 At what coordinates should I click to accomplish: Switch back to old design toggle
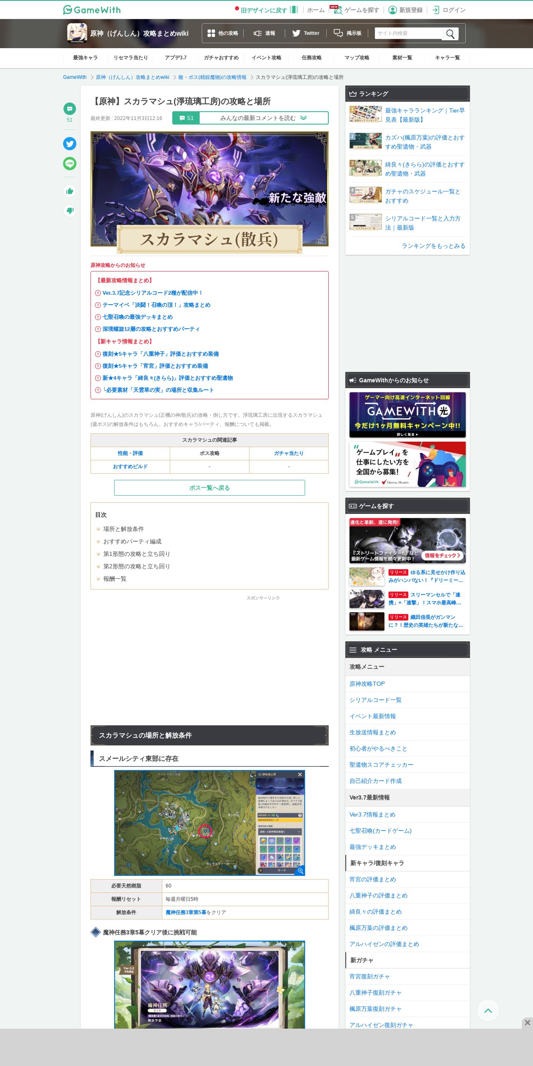click(267, 10)
